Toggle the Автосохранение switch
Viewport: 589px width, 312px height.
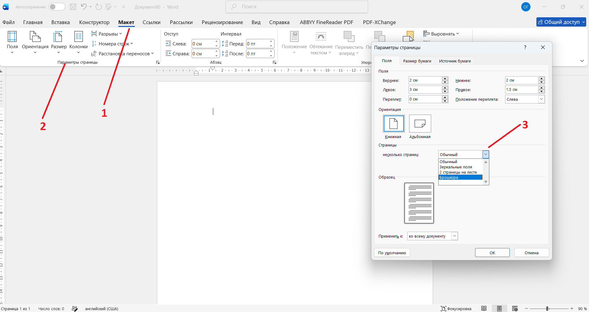(x=57, y=7)
